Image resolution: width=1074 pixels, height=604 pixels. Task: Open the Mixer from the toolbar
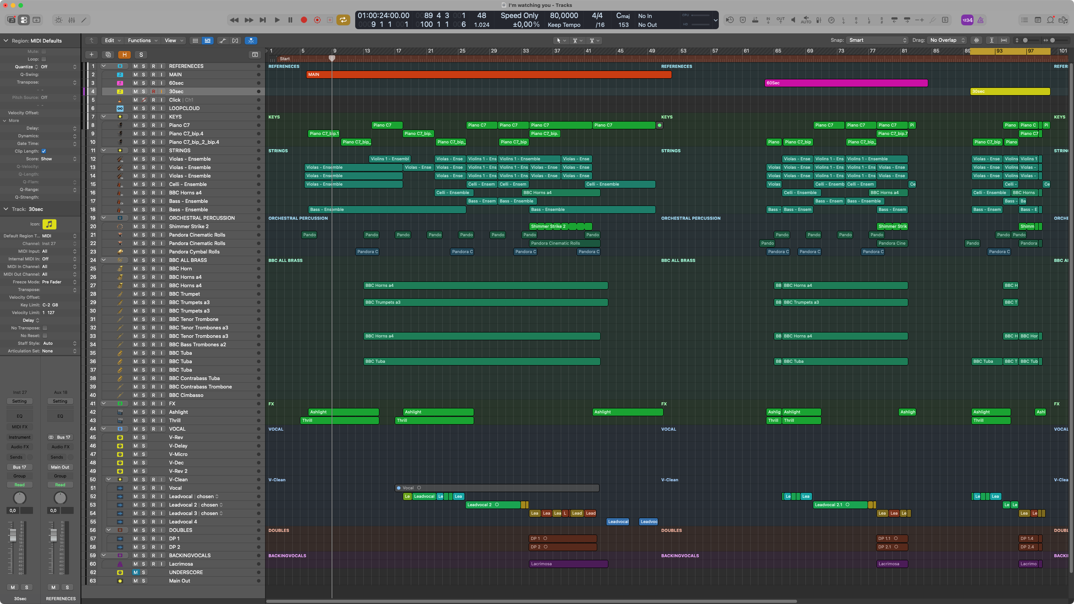[x=71, y=20]
